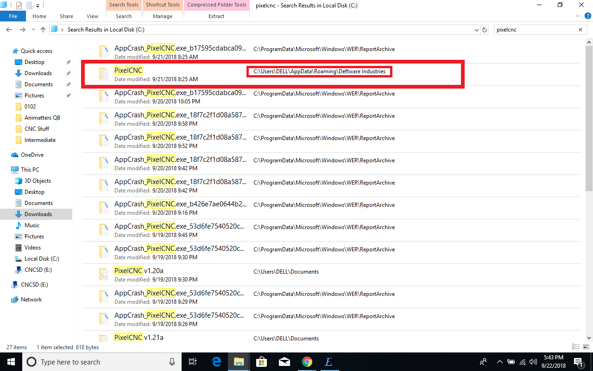Select the Manage tab under Shortcut Tools

163,16
